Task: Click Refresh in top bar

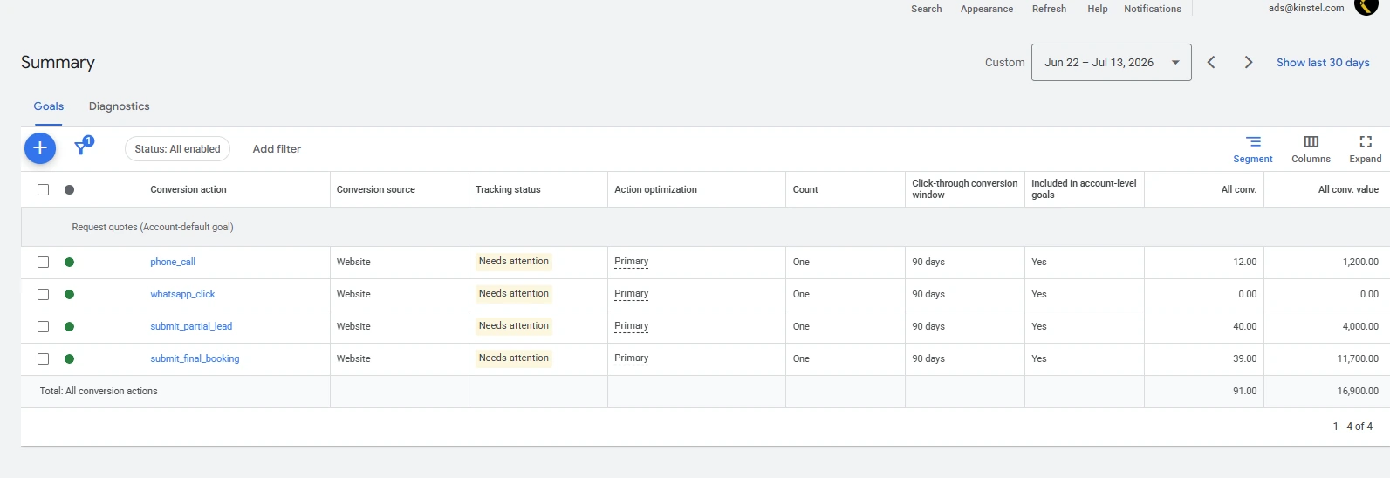Action: click(1049, 9)
